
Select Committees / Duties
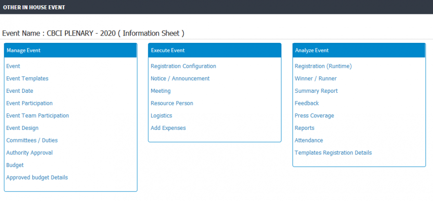(x=32, y=140)
